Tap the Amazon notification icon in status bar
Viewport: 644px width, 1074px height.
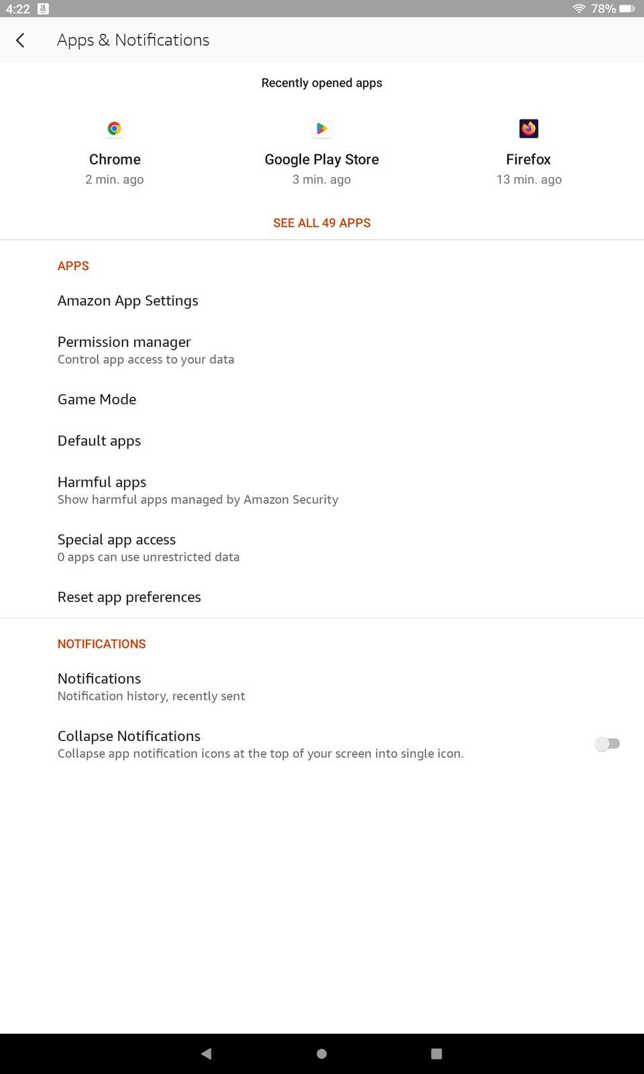point(43,9)
